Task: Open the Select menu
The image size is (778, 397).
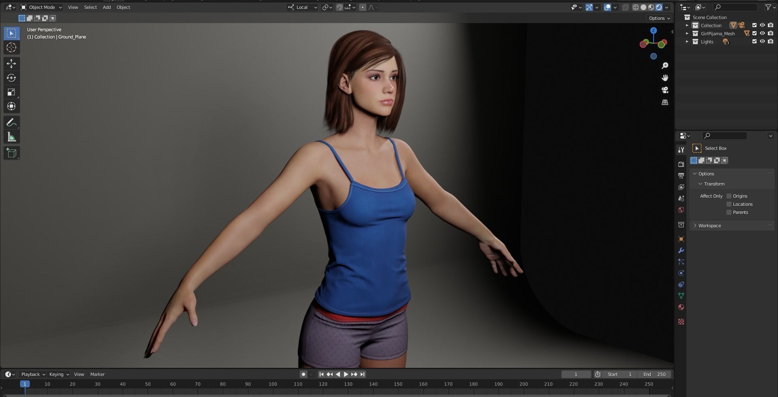Action: point(90,7)
